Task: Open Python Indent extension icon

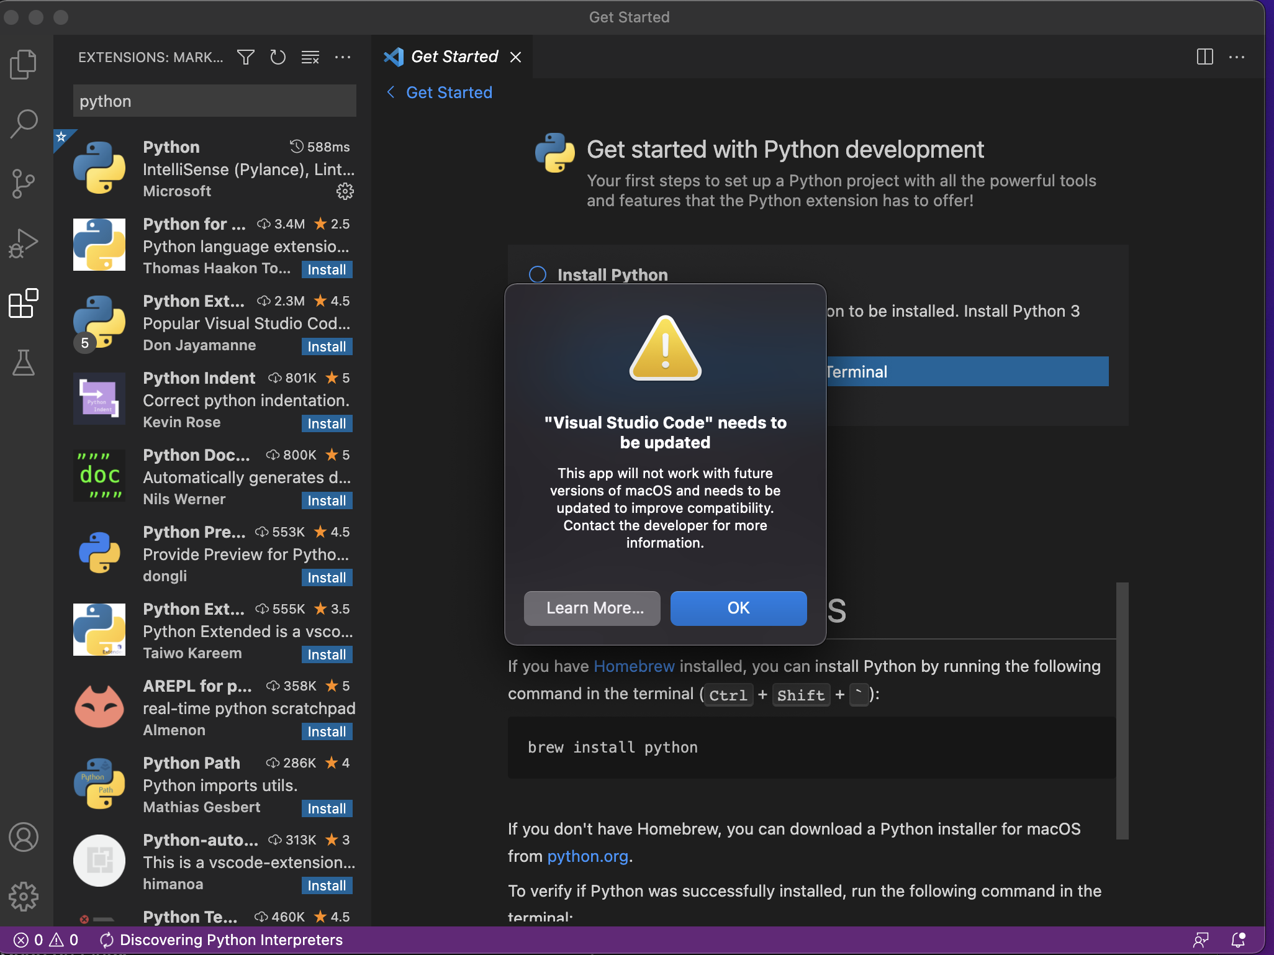Action: 99,399
